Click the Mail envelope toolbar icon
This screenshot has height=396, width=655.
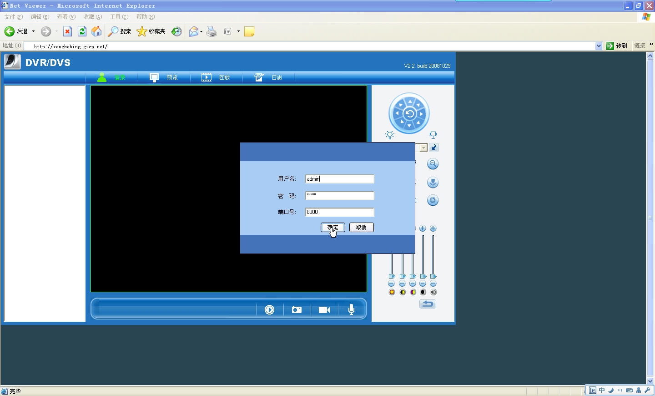[194, 31]
